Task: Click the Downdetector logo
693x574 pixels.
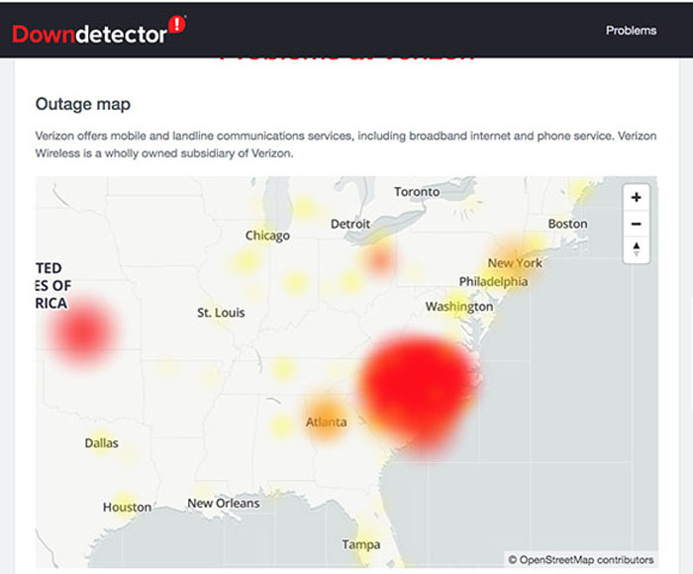Action: [89, 33]
